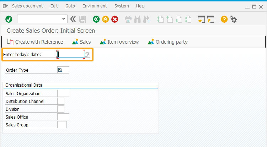Click the Save diskette icon
Image resolution: width=267 pixels, height=147 pixels.
83,19
